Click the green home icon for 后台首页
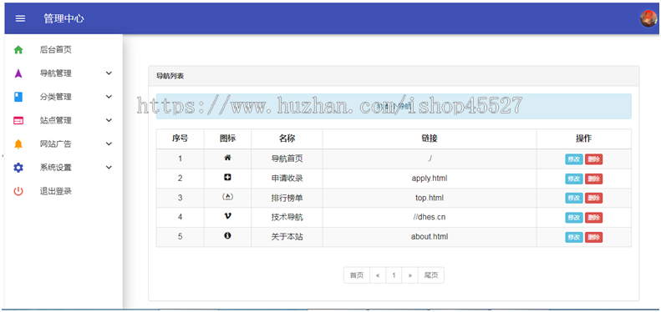 point(18,50)
